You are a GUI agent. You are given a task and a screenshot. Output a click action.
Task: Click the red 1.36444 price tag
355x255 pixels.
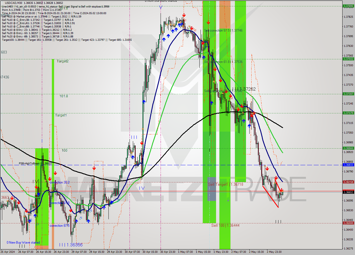coord(348,223)
